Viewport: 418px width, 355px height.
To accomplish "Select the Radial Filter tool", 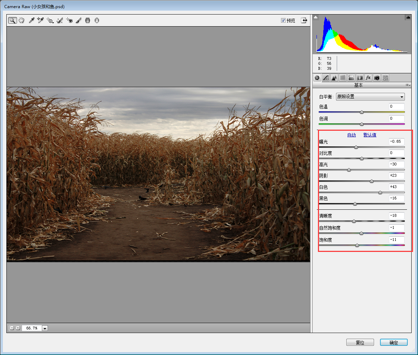I will [97, 21].
